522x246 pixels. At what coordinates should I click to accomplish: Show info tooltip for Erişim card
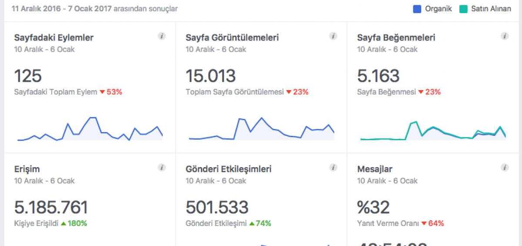162,168
